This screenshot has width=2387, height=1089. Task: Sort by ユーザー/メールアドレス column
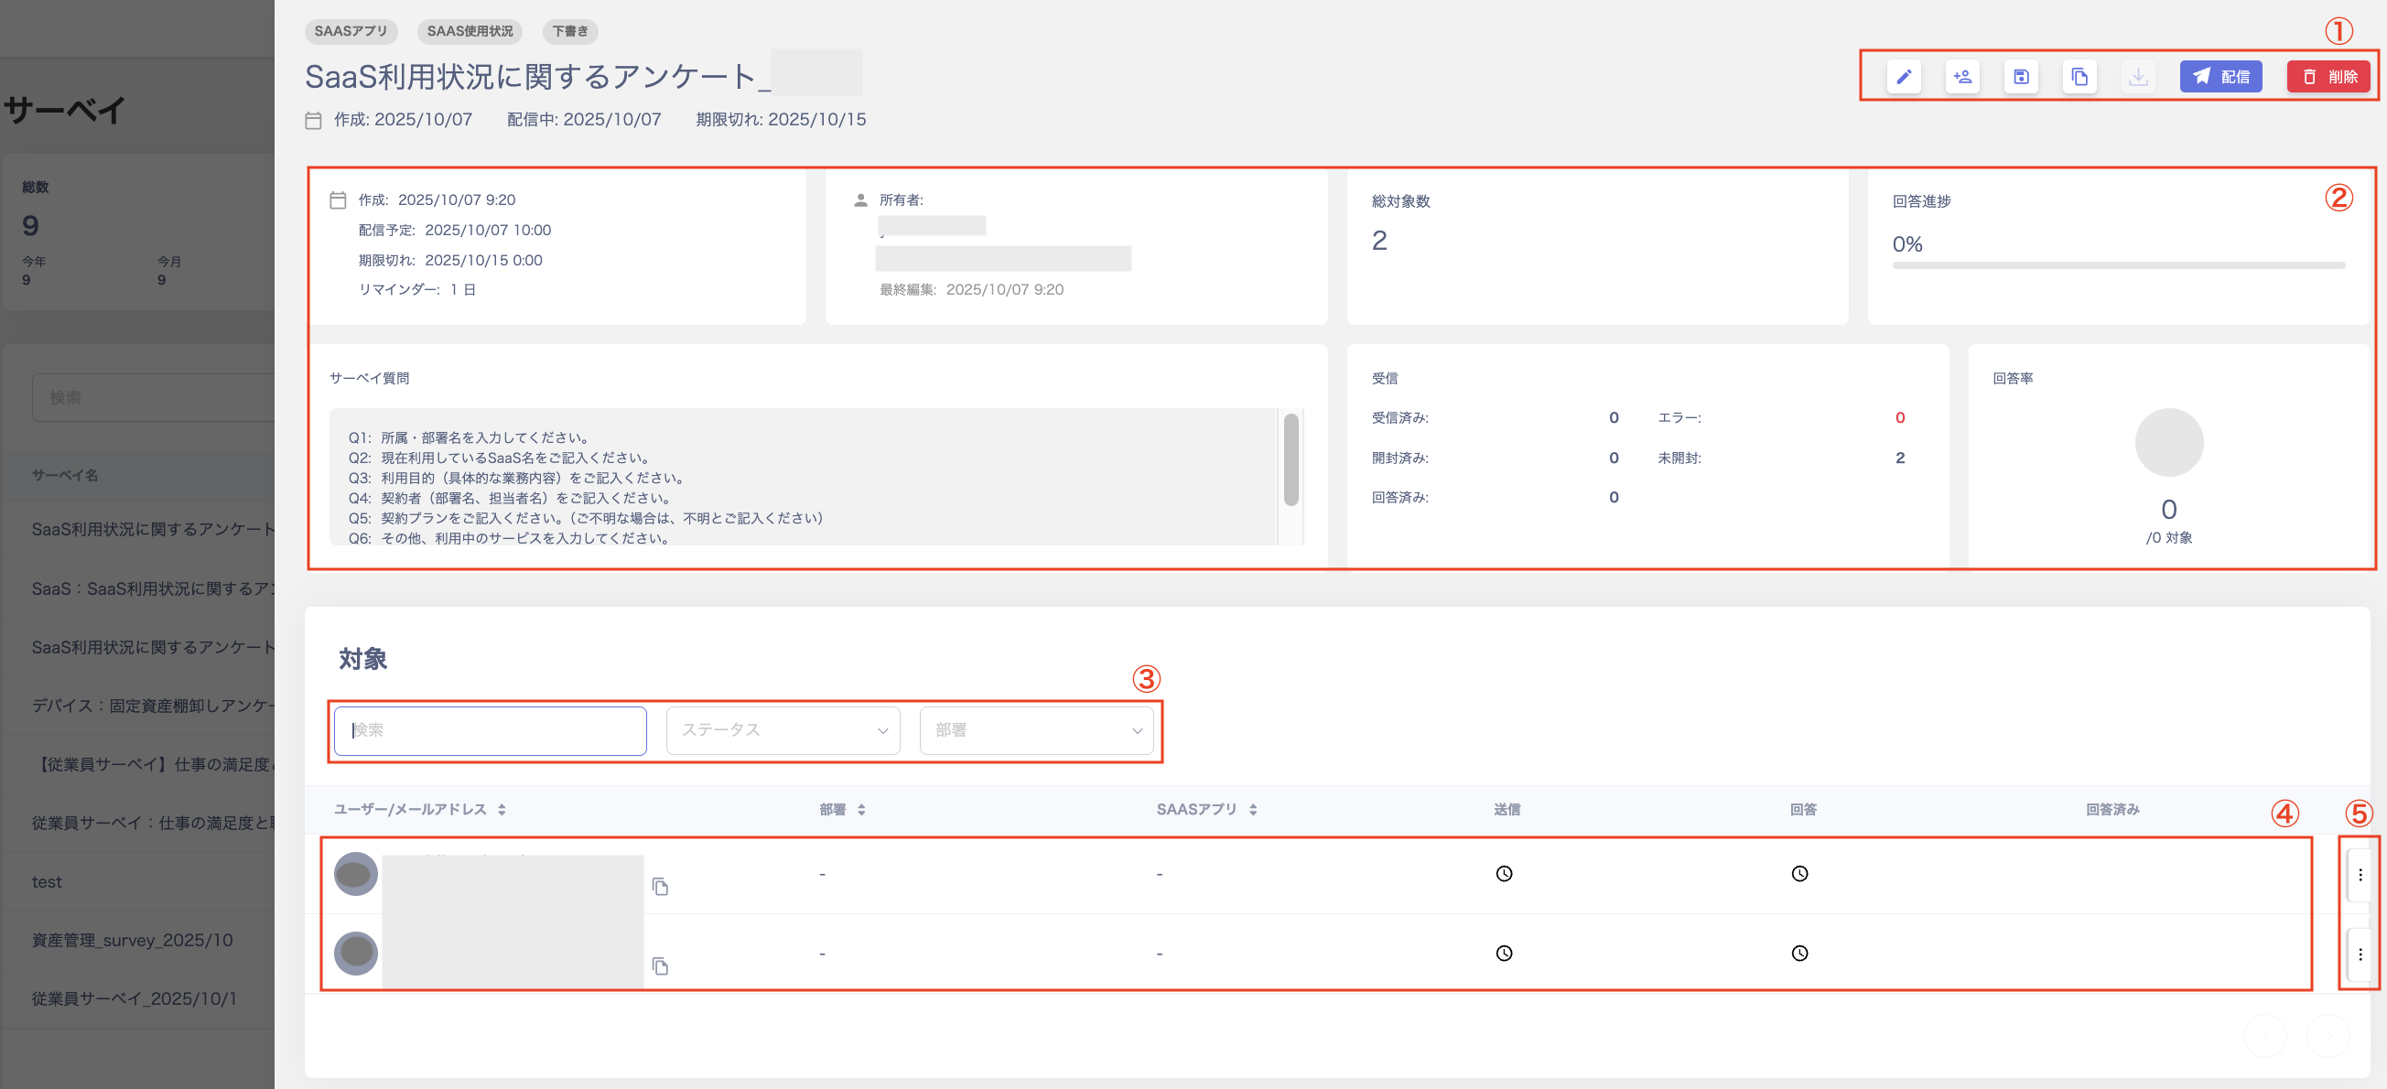click(502, 810)
